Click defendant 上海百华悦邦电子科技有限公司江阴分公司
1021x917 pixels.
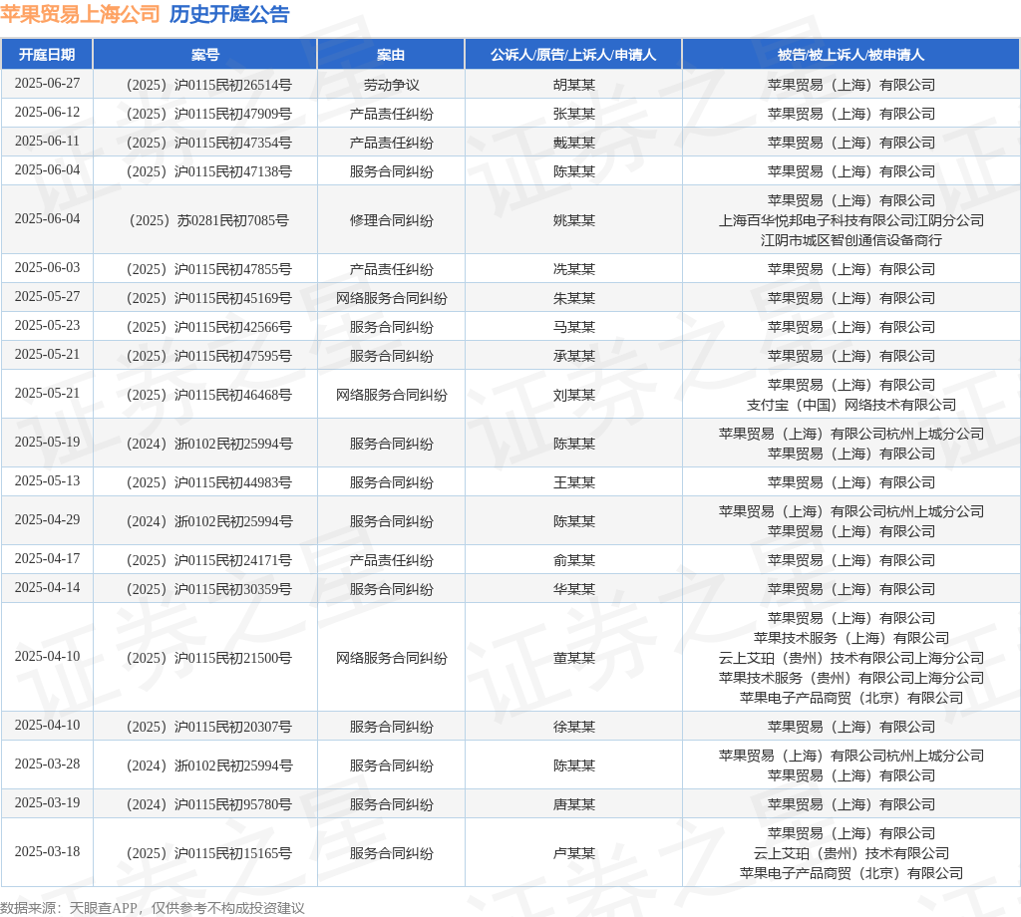(x=851, y=220)
